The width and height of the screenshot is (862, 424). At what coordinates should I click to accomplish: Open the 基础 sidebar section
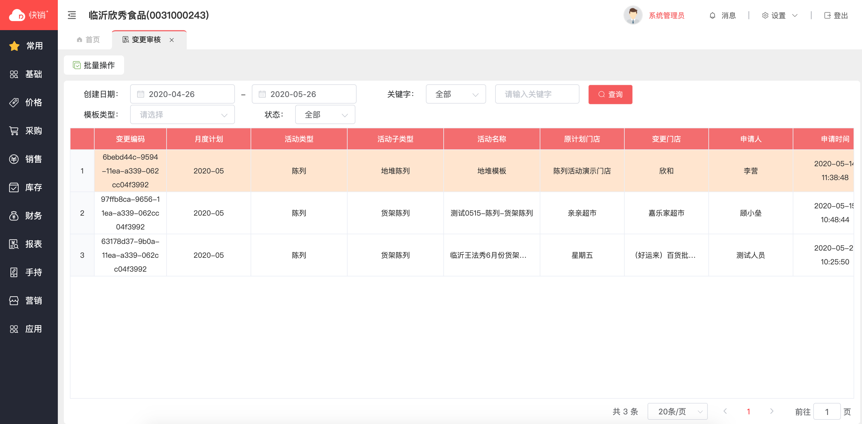29,74
